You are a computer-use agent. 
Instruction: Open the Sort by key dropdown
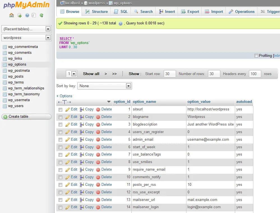(105, 86)
